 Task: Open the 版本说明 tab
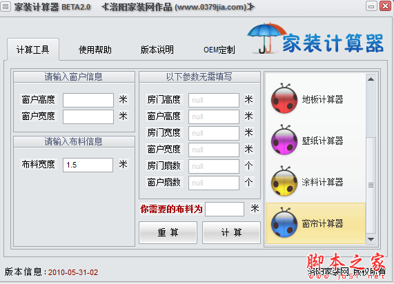click(x=157, y=50)
